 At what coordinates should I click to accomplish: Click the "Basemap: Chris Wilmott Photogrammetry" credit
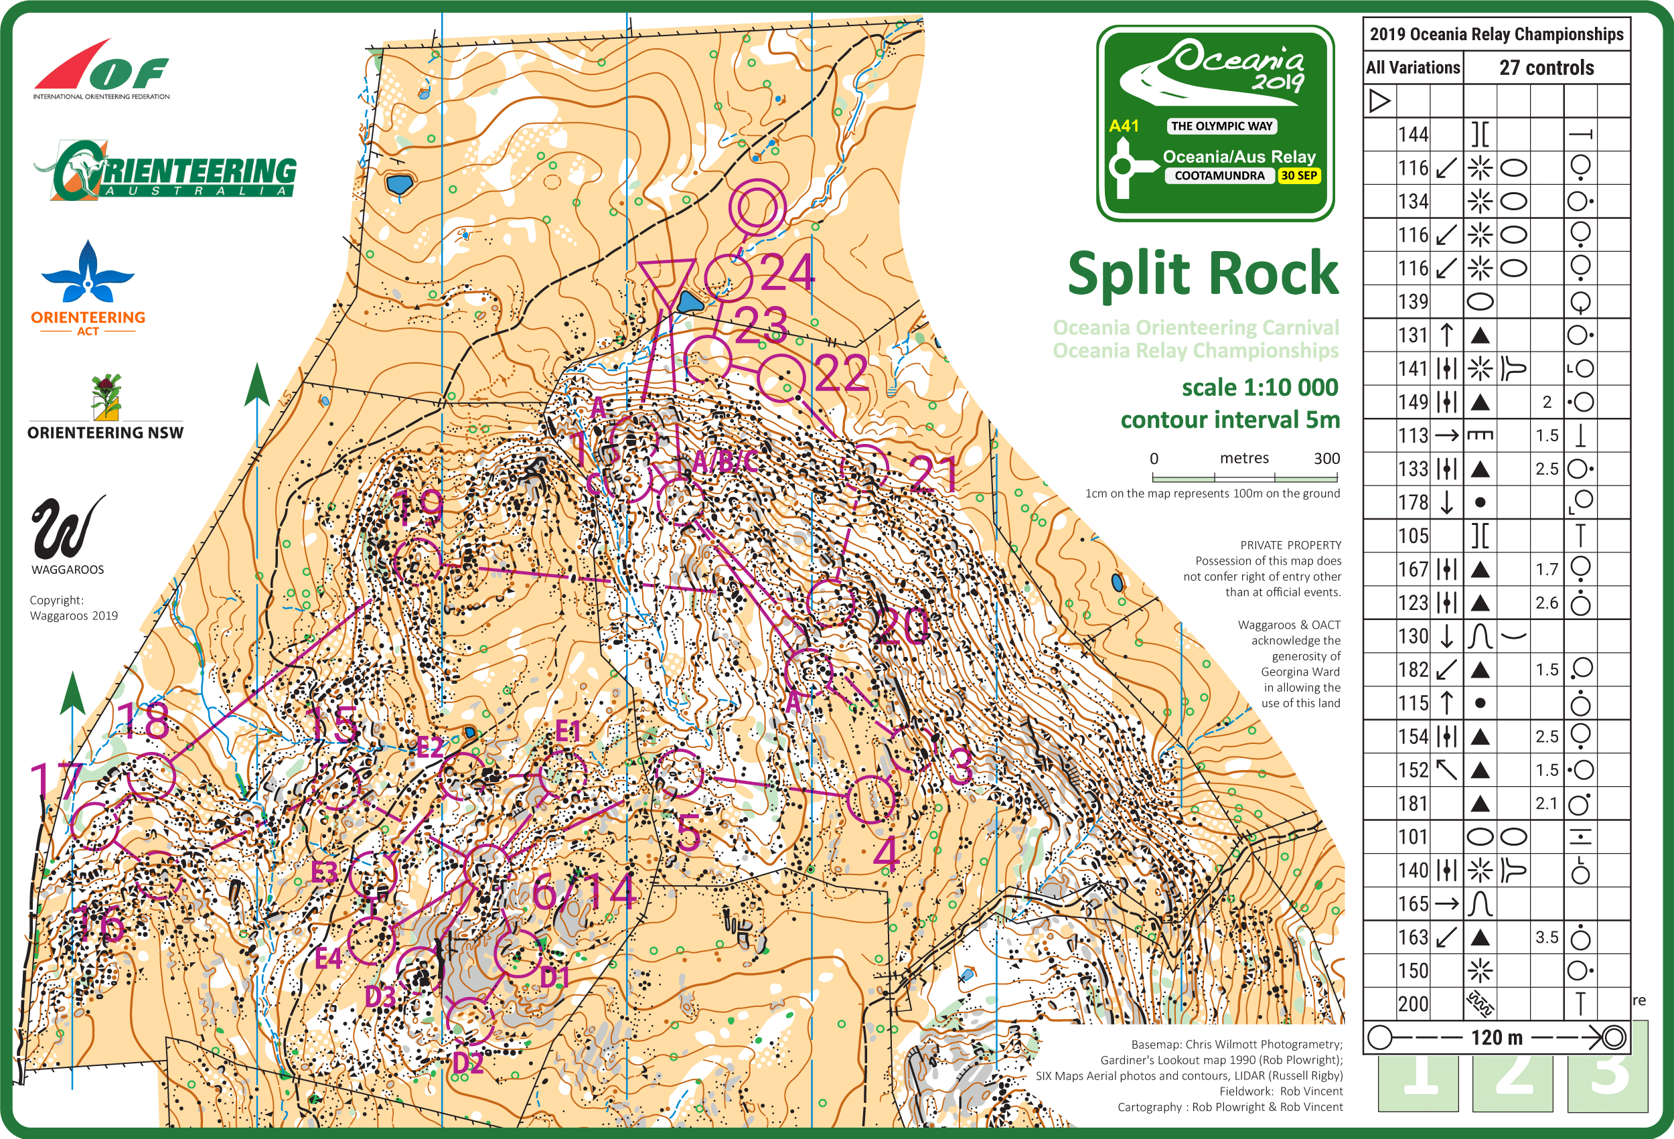pyautogui.click(x=1237, y=1044)
